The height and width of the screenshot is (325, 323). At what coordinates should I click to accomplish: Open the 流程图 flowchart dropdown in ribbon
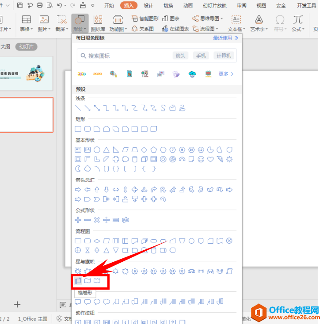tap(205, 29)
